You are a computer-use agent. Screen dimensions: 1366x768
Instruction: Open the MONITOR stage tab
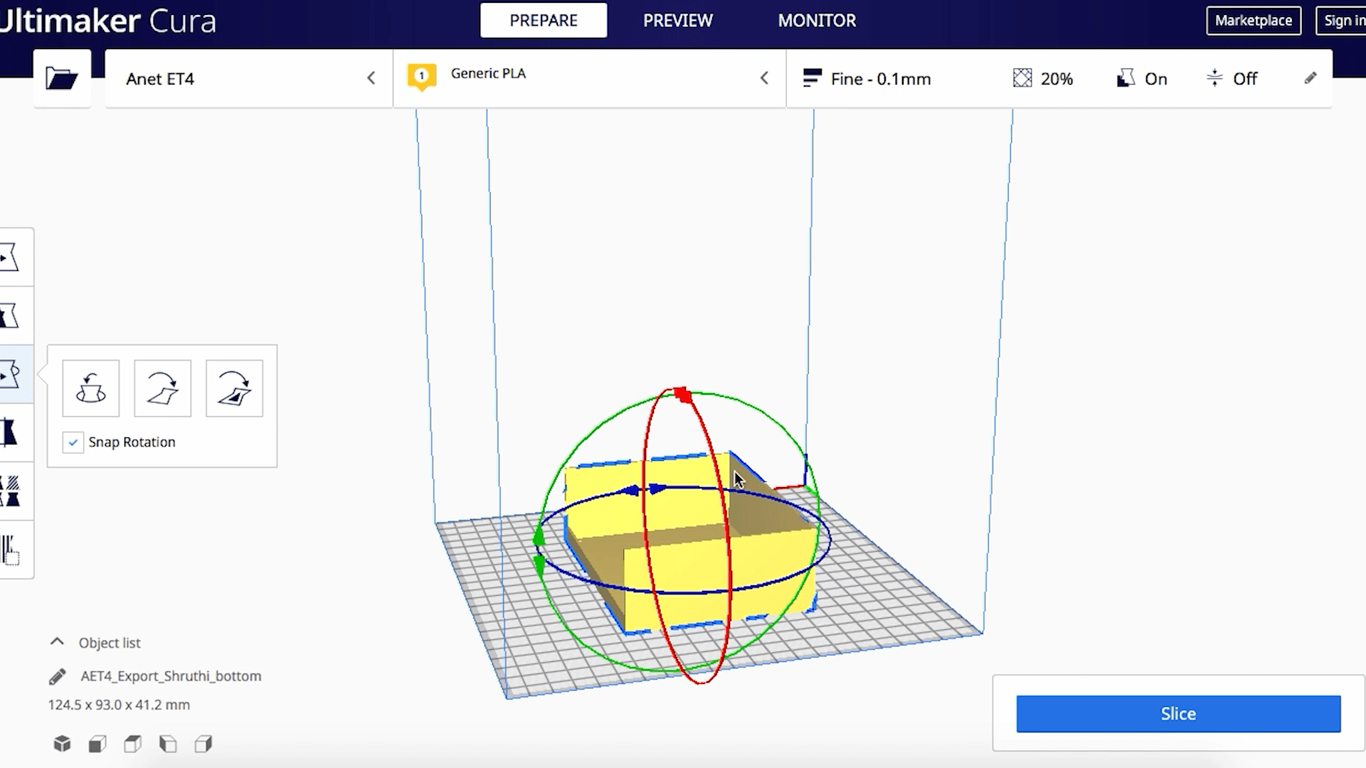pyautogui.click(x=817, y=20)
